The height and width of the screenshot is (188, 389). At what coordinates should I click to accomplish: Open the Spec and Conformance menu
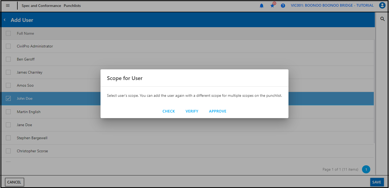pyautogui.click(x=41, y=6)
